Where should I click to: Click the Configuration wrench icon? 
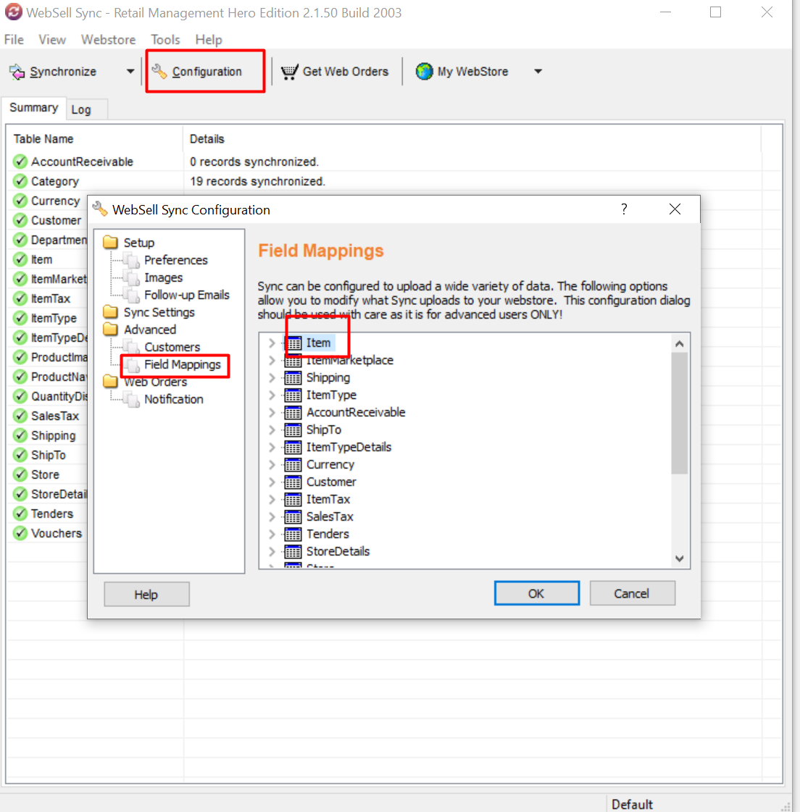(159, 72)
